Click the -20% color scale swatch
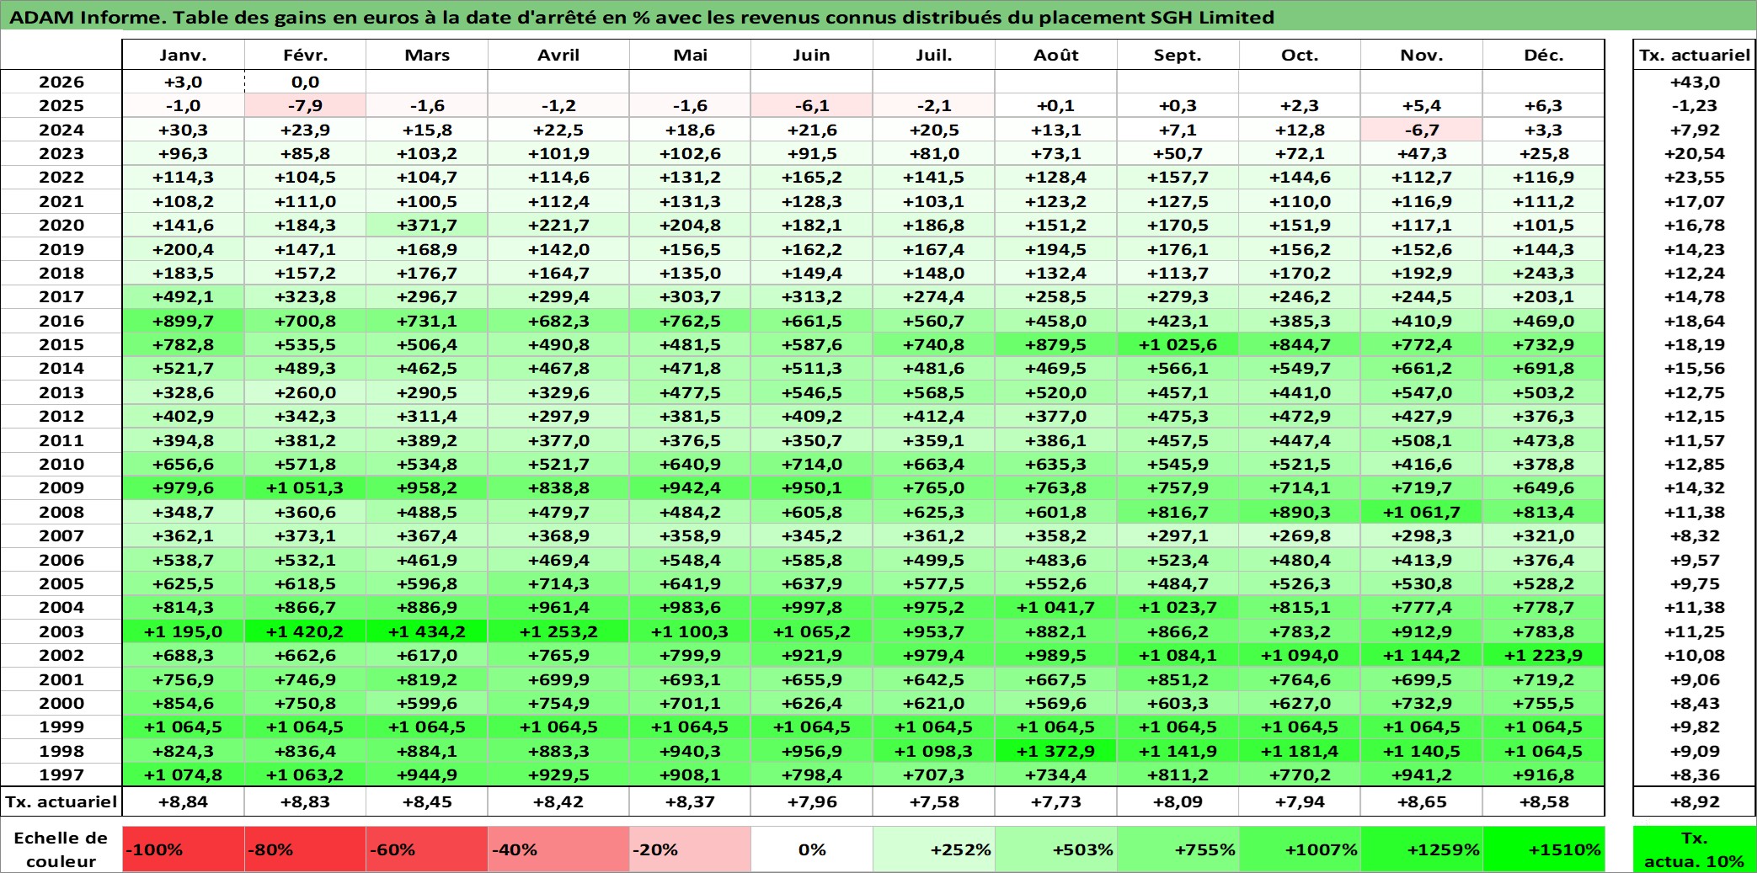This screenshot has height=873, width=1757. [691, 849]
